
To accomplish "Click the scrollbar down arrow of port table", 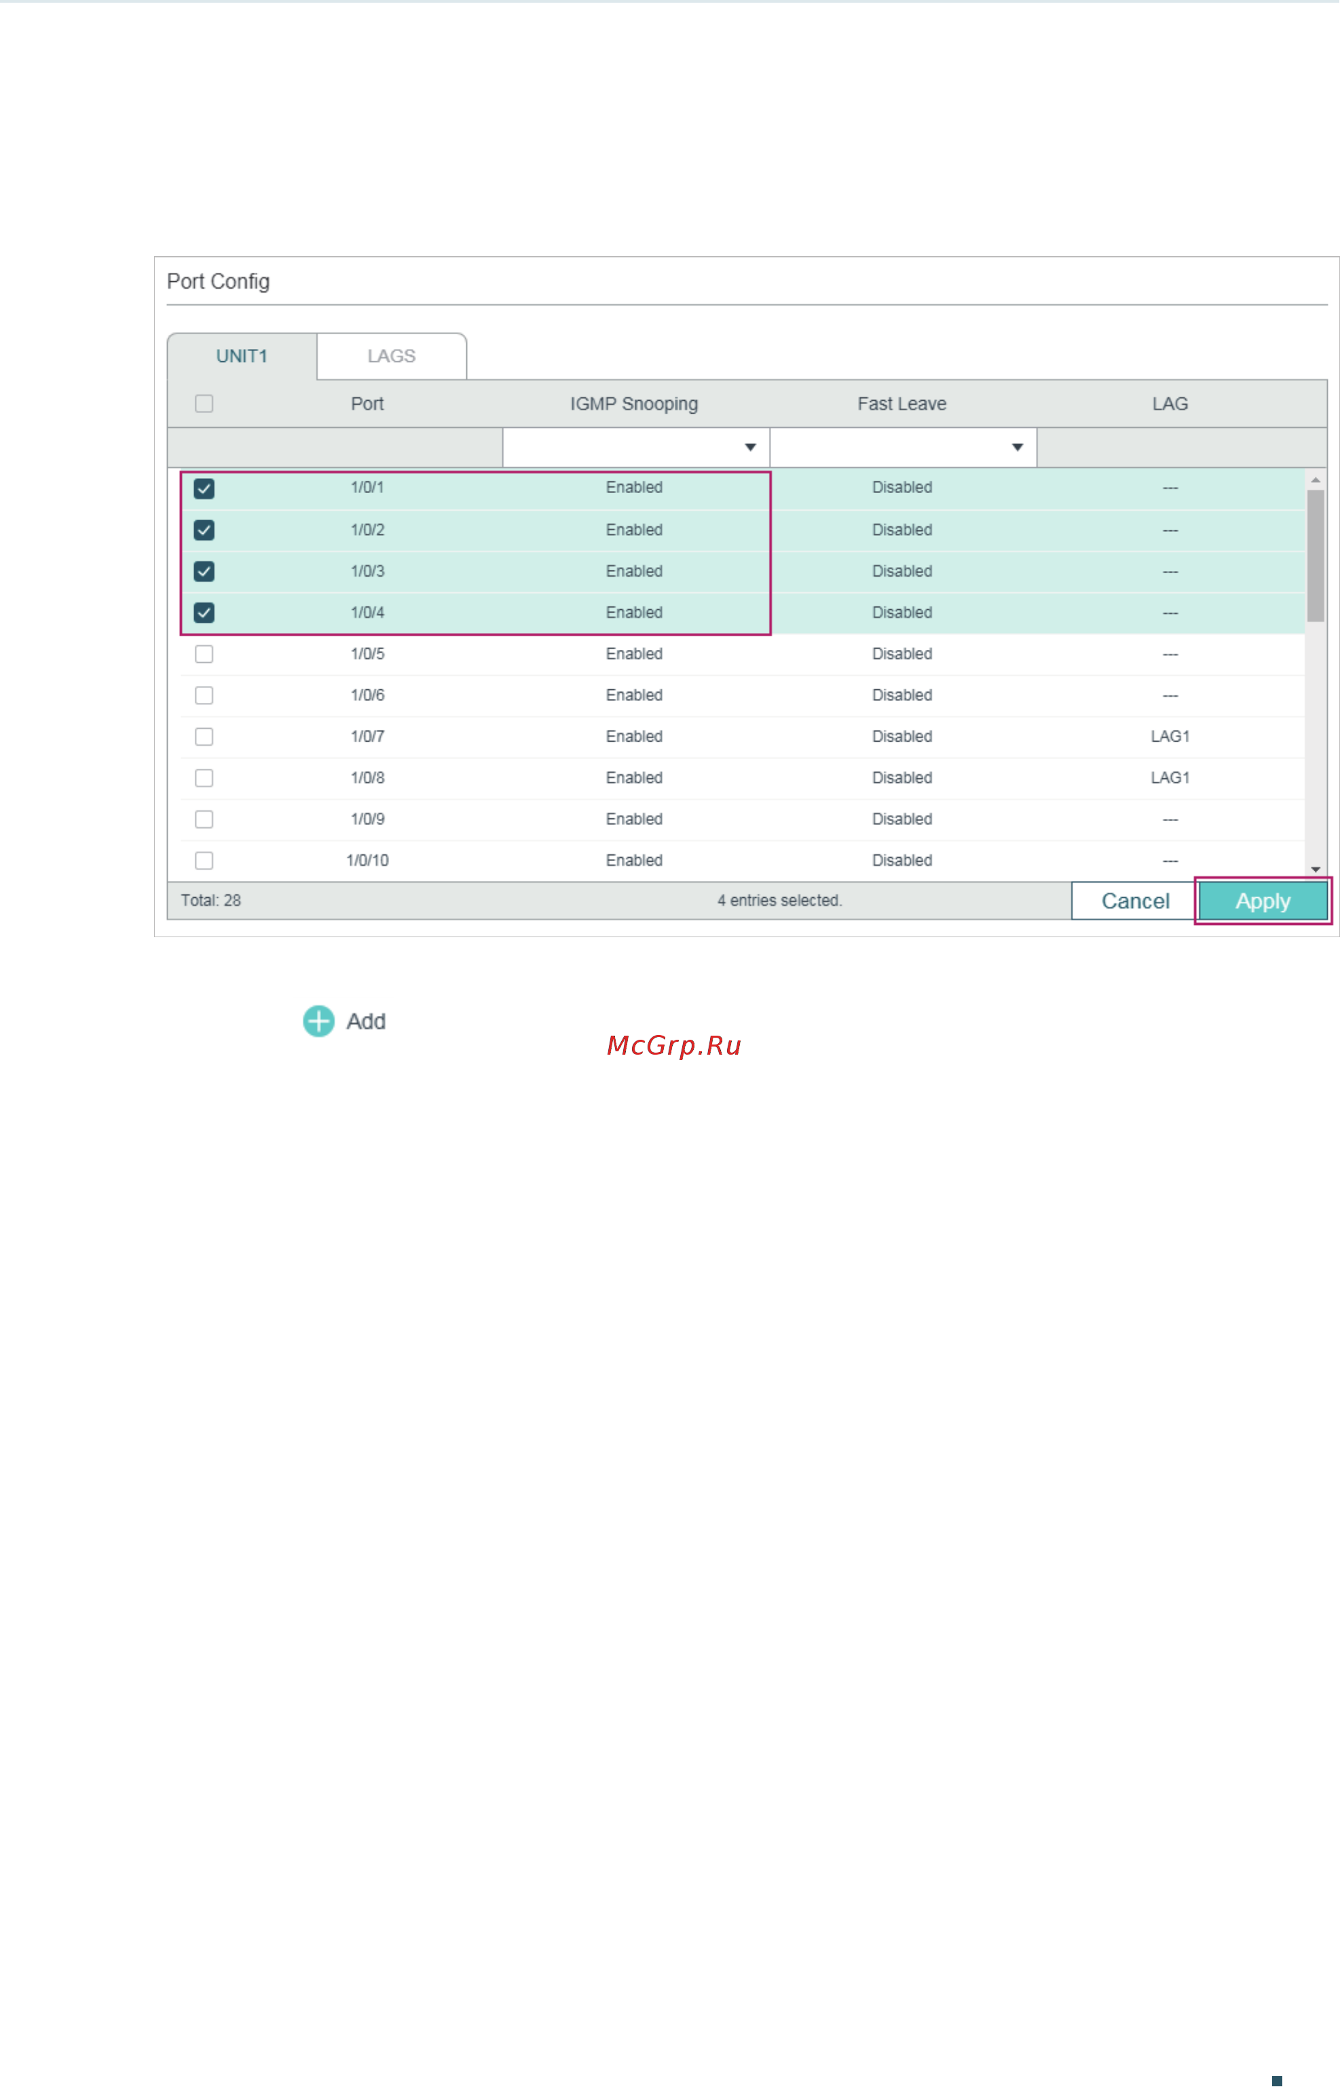I will 1316,869.
